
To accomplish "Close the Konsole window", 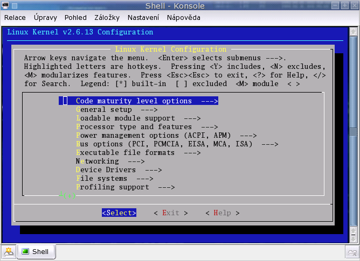I will tap(355, 5).
